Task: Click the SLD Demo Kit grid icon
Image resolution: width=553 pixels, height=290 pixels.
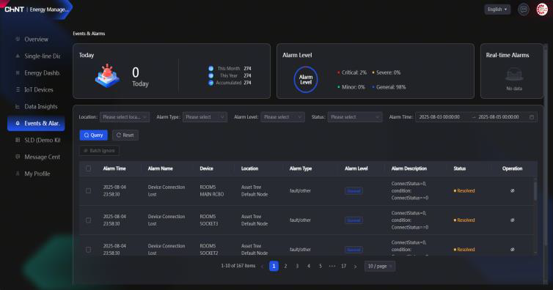Action: (x=18, y=140)
